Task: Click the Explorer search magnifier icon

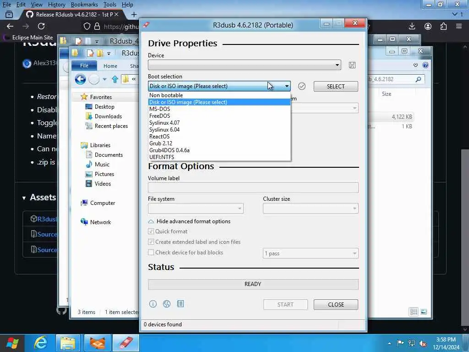Action: click(419, 79)
